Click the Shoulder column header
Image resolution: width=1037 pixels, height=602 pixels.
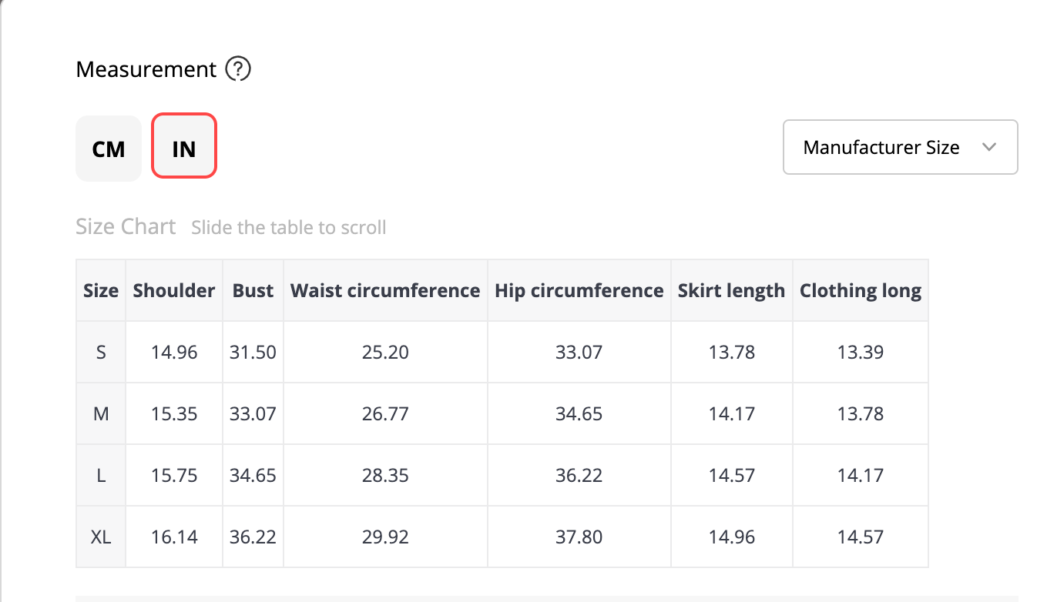174,290
